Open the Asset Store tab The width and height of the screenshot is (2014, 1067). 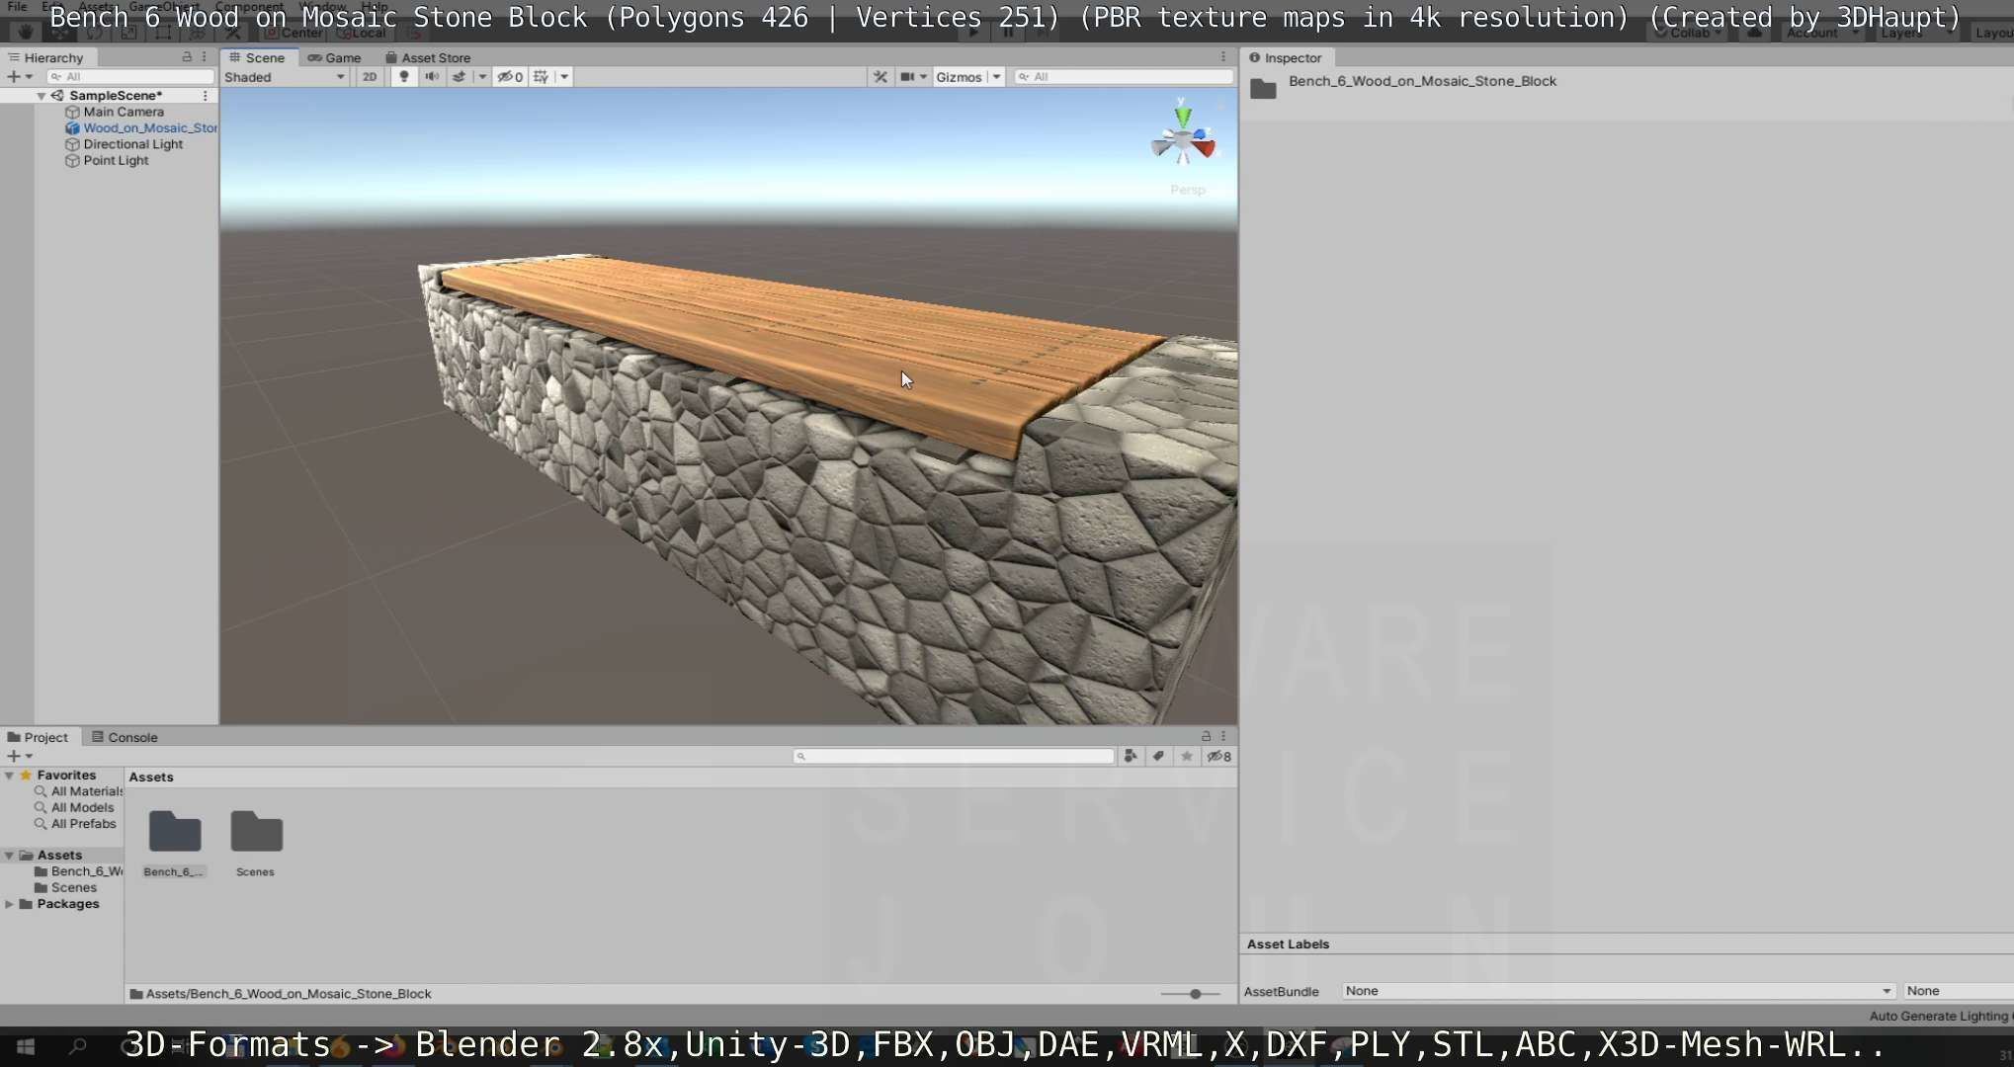click(428, 57)
